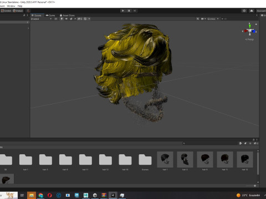Image resolution: width=266 pixels, height=199 pixels.
Task: Select the hair 3 bearded prefab thumbnail
Action: pos(185,160)
